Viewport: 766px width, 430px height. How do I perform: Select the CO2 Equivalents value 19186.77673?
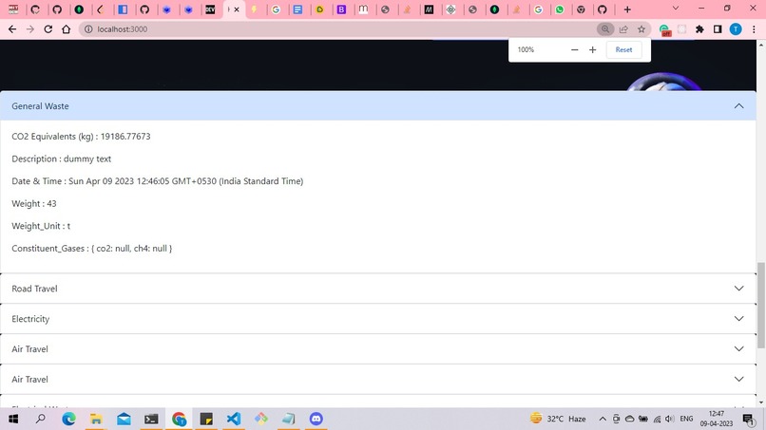pyautogui.click(x=125, y=136)
